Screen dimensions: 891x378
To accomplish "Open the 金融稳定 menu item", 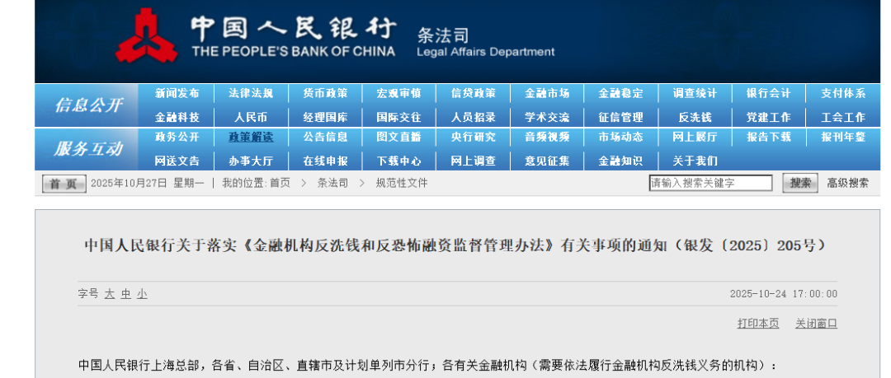I will [621, 94].
